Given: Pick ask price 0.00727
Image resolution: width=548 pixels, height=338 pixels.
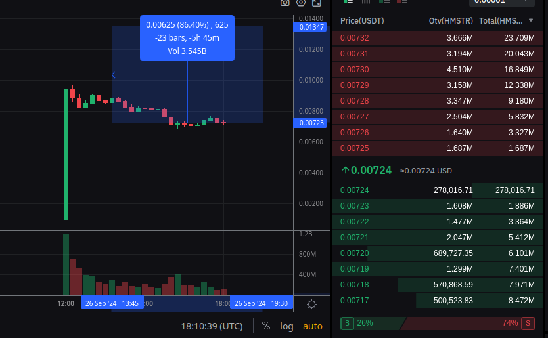Looking at the screenshot, I should 354,116.
